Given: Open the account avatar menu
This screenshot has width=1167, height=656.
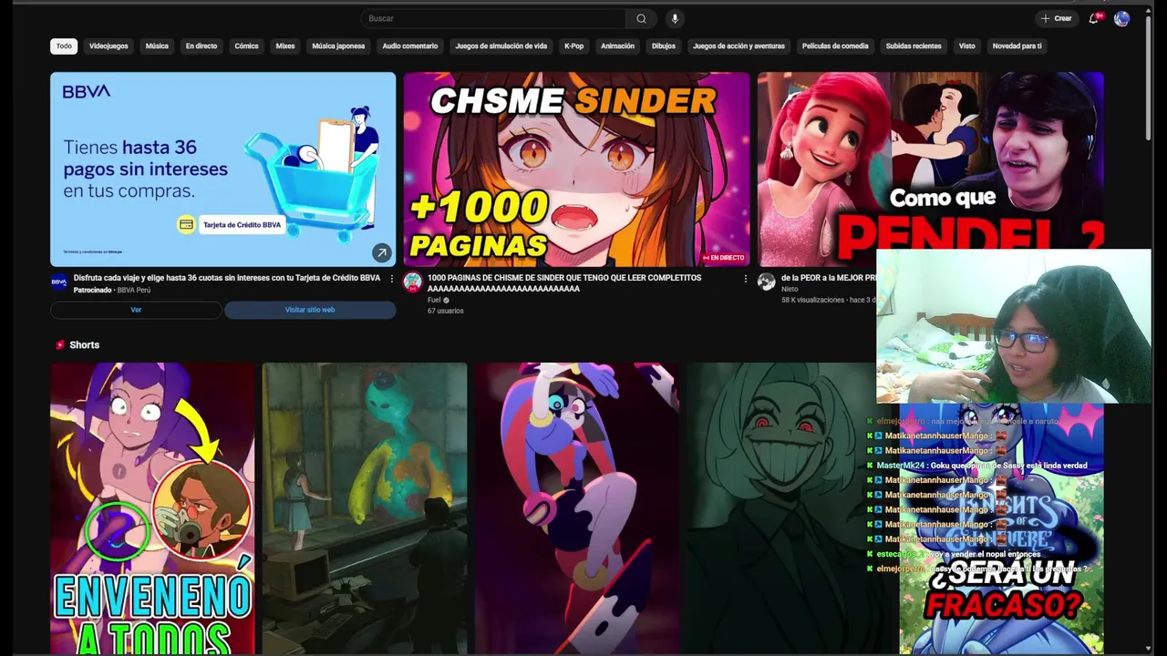Looking at the screenshot, I should [1121, 18].
